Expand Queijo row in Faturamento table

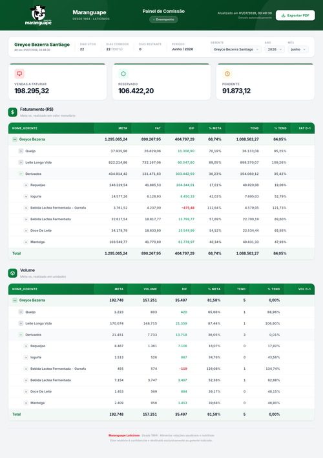pyautogui.click(x=21, y=151)
